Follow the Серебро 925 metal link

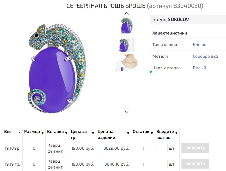tap(205, 56)
